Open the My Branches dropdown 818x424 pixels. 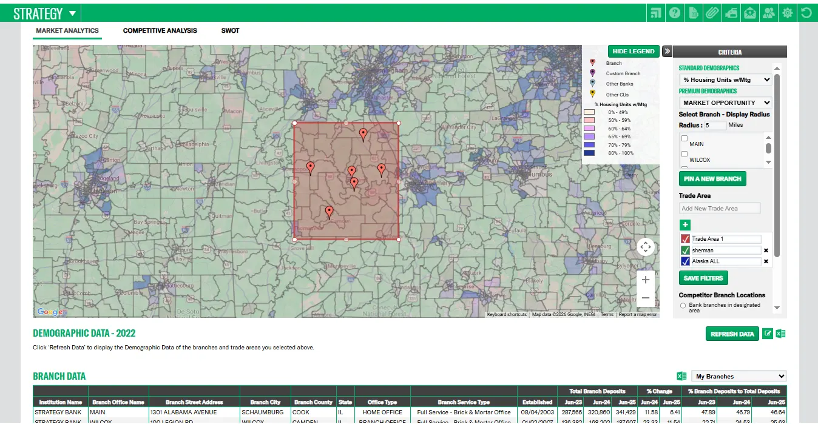coord(739,376)
